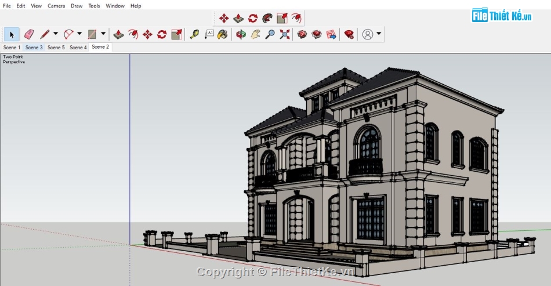Open the Camera menu

coord(56,6)
